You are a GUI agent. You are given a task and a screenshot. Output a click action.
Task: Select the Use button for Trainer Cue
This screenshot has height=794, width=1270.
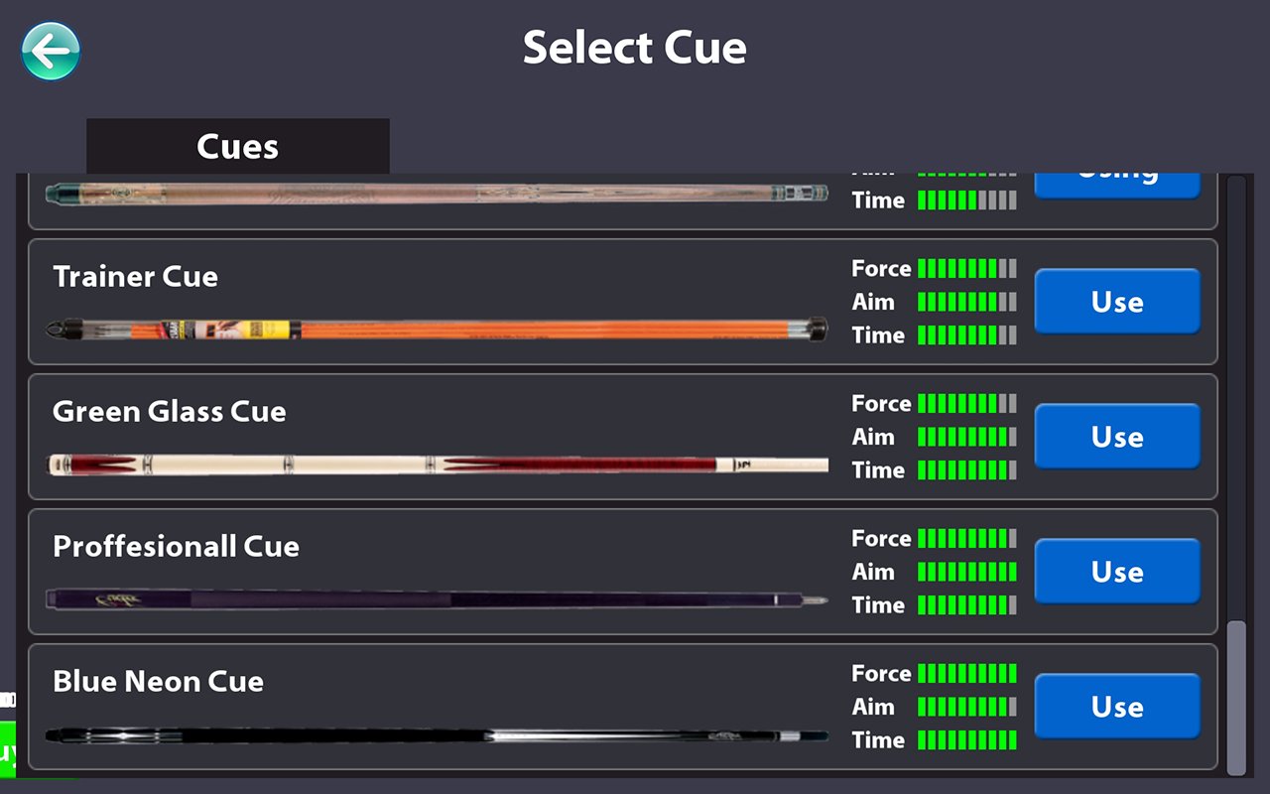tap(1117, 302)
